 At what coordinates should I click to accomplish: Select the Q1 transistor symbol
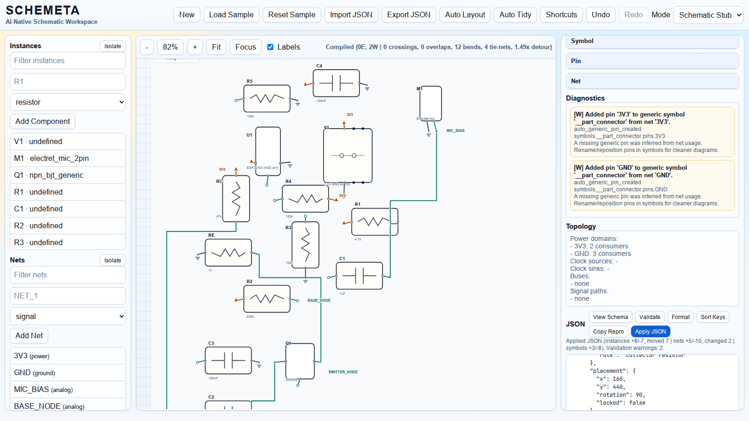pyautogui.click(x=300, y=361)
